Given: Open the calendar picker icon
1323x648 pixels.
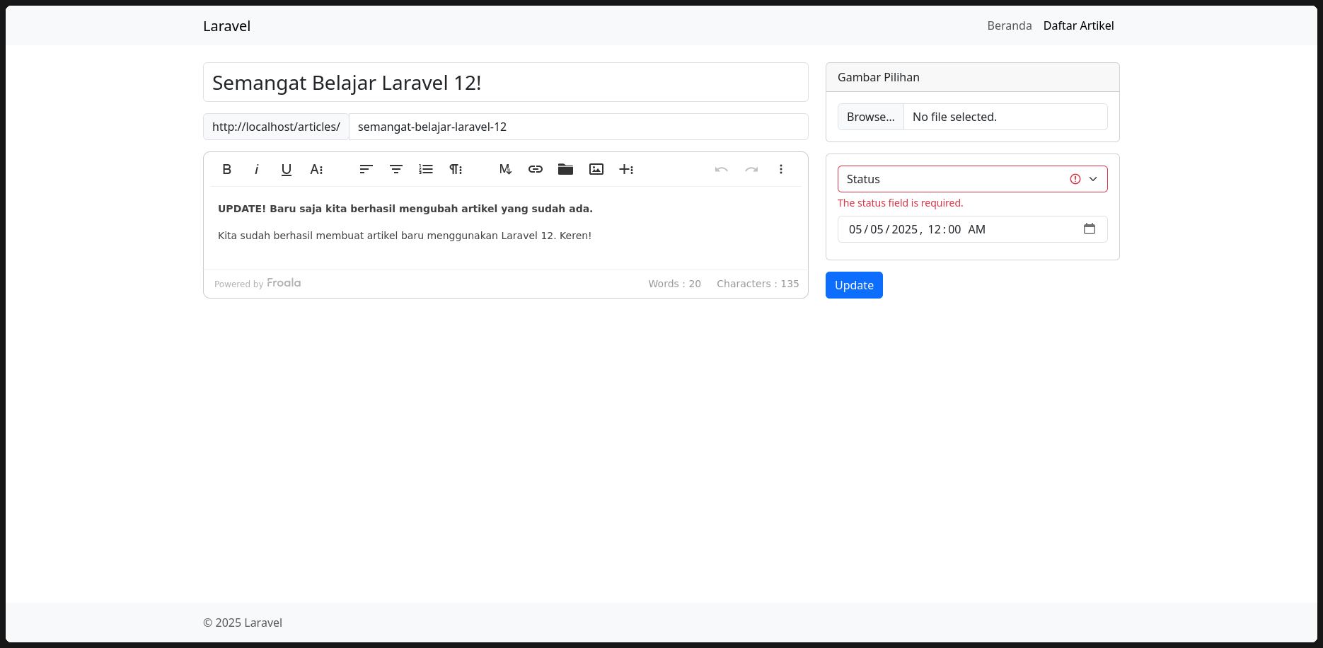Looking at the screenshot, I should pyautogui.click(x=1090, y=228).
